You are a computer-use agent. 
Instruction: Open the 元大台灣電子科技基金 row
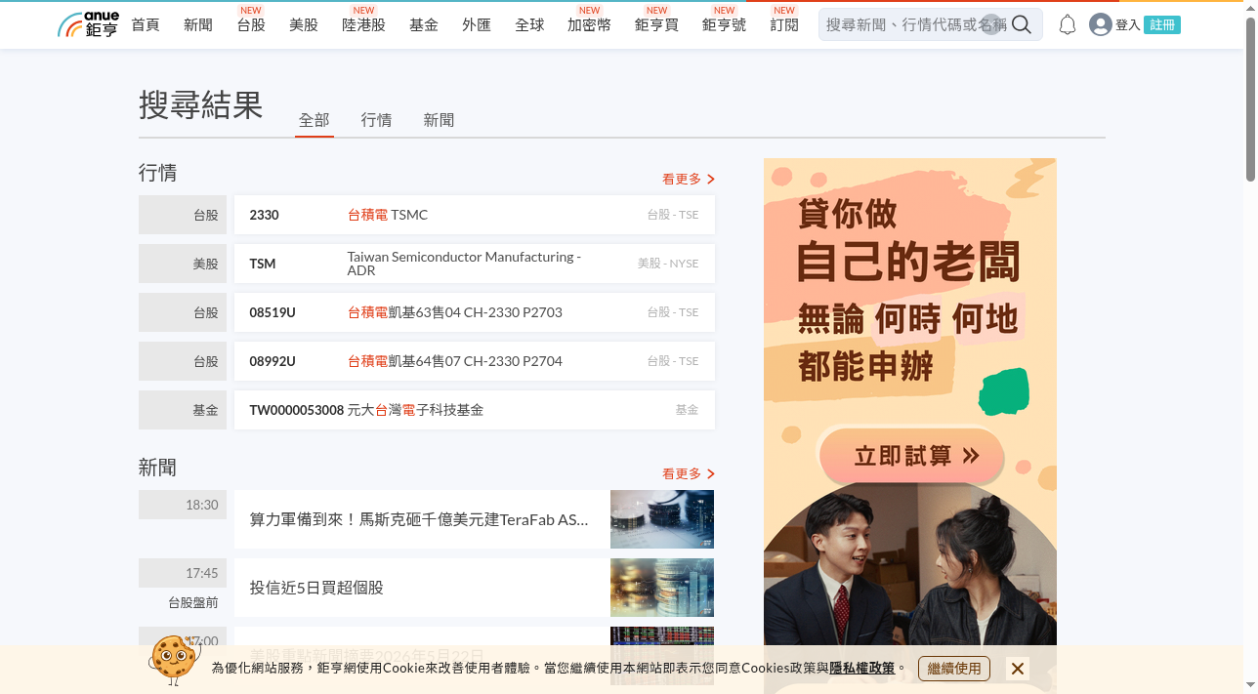475,410
